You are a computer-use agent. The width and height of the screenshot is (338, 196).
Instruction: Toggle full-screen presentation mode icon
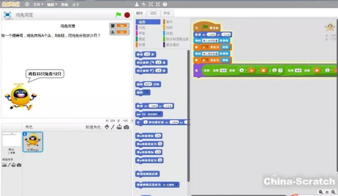7,15
